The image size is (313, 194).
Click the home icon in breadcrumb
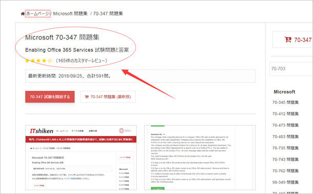[23, 13]
